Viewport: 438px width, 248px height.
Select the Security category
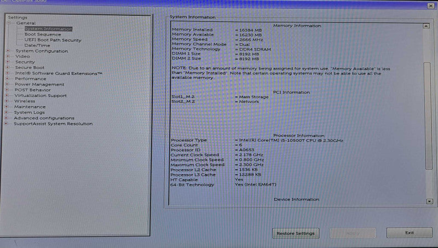25,62
